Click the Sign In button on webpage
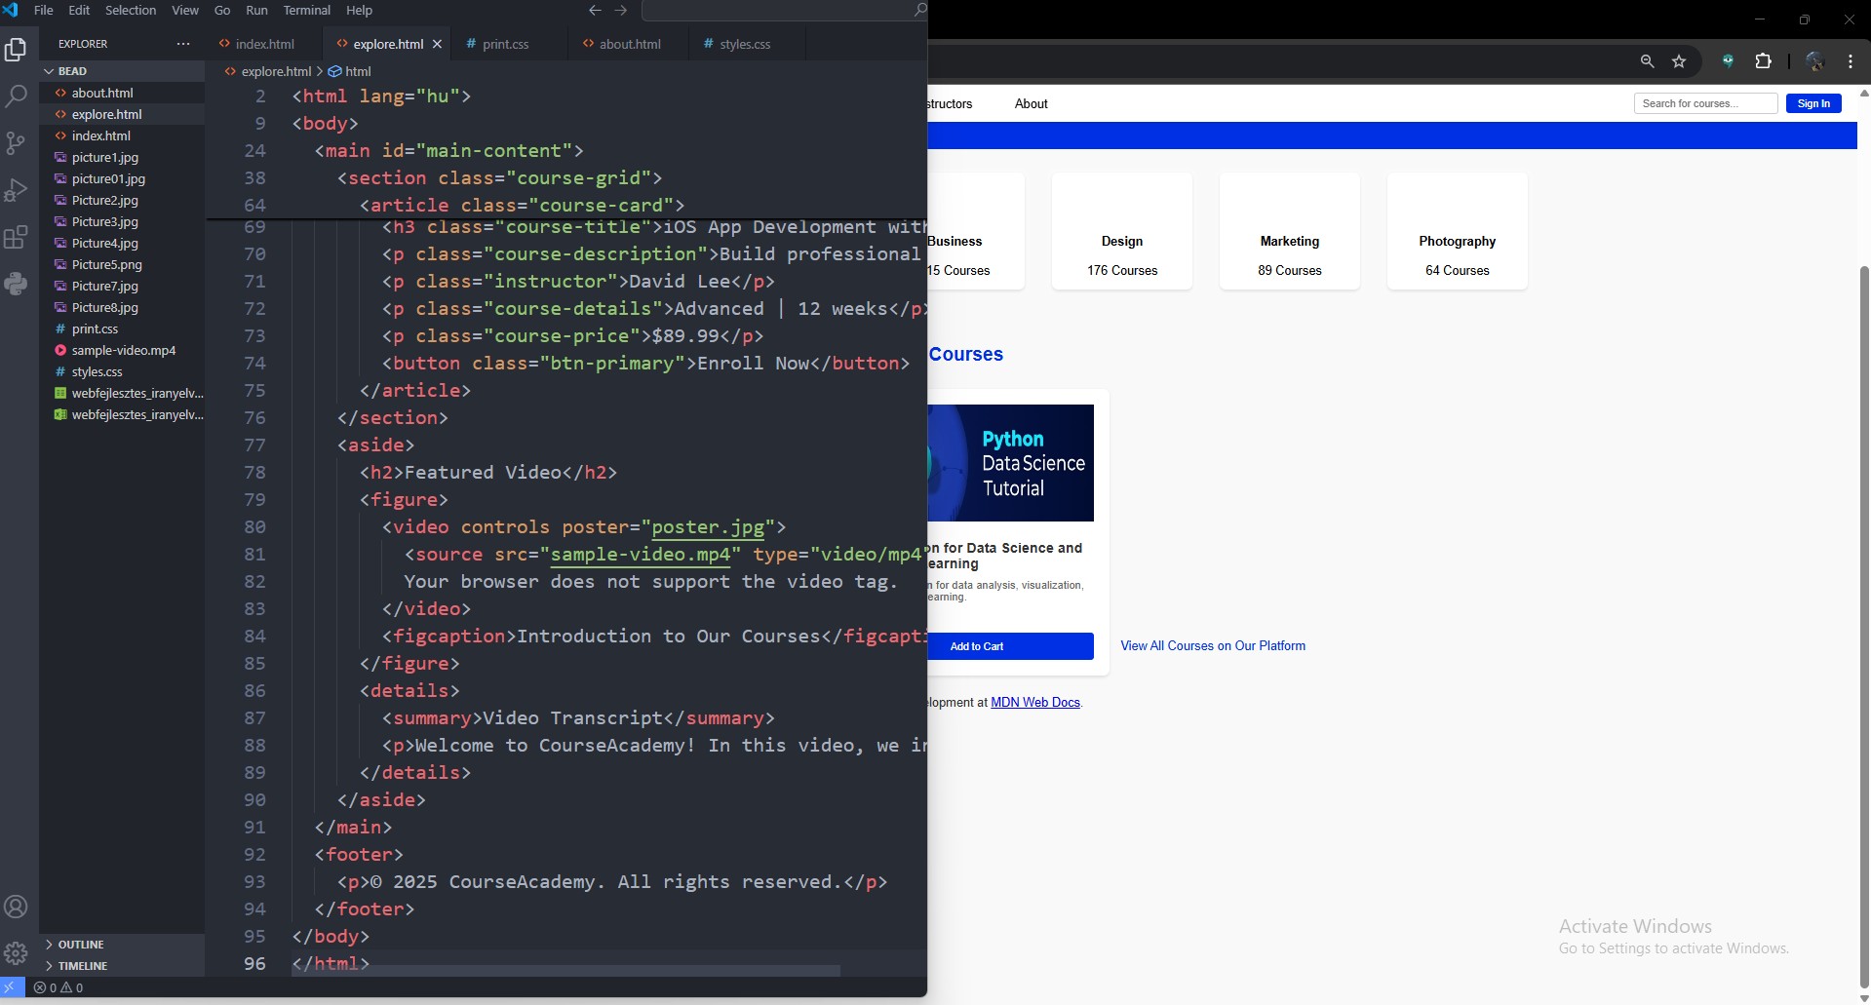Image resolution: width=1871 pixels, height=1005 pixels. [x=1813, y=103]
